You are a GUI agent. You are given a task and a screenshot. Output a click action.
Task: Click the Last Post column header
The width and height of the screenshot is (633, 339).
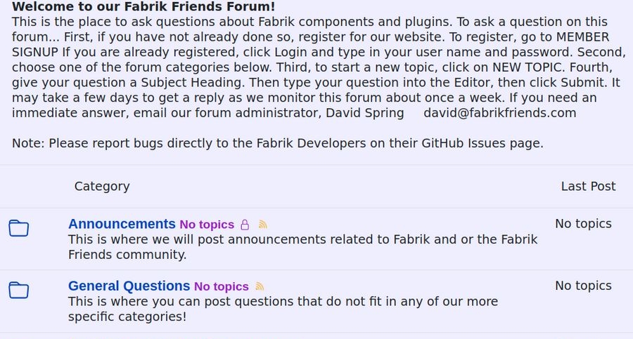(x=588, y=186)
